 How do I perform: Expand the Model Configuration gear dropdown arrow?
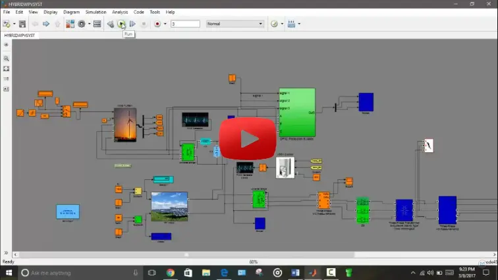[x=90, y=24]
